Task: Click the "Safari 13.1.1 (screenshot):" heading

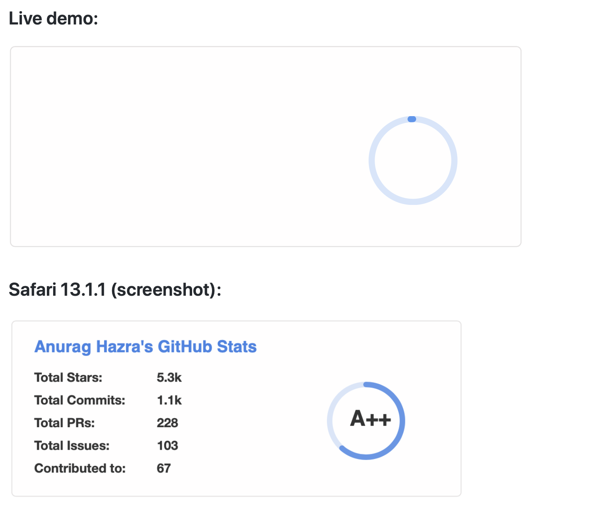Action: coord(115,290)
